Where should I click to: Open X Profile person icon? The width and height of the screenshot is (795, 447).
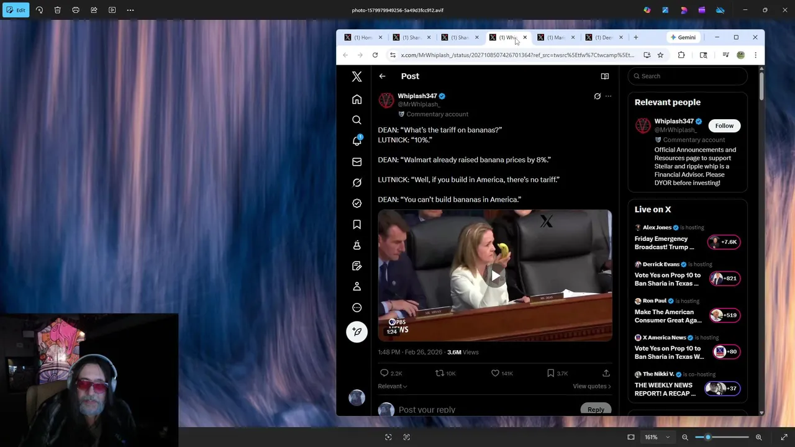point(357,287)
